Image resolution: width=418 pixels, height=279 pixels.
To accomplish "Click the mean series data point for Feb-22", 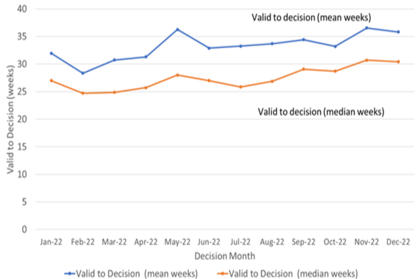I will click(83, 73).
